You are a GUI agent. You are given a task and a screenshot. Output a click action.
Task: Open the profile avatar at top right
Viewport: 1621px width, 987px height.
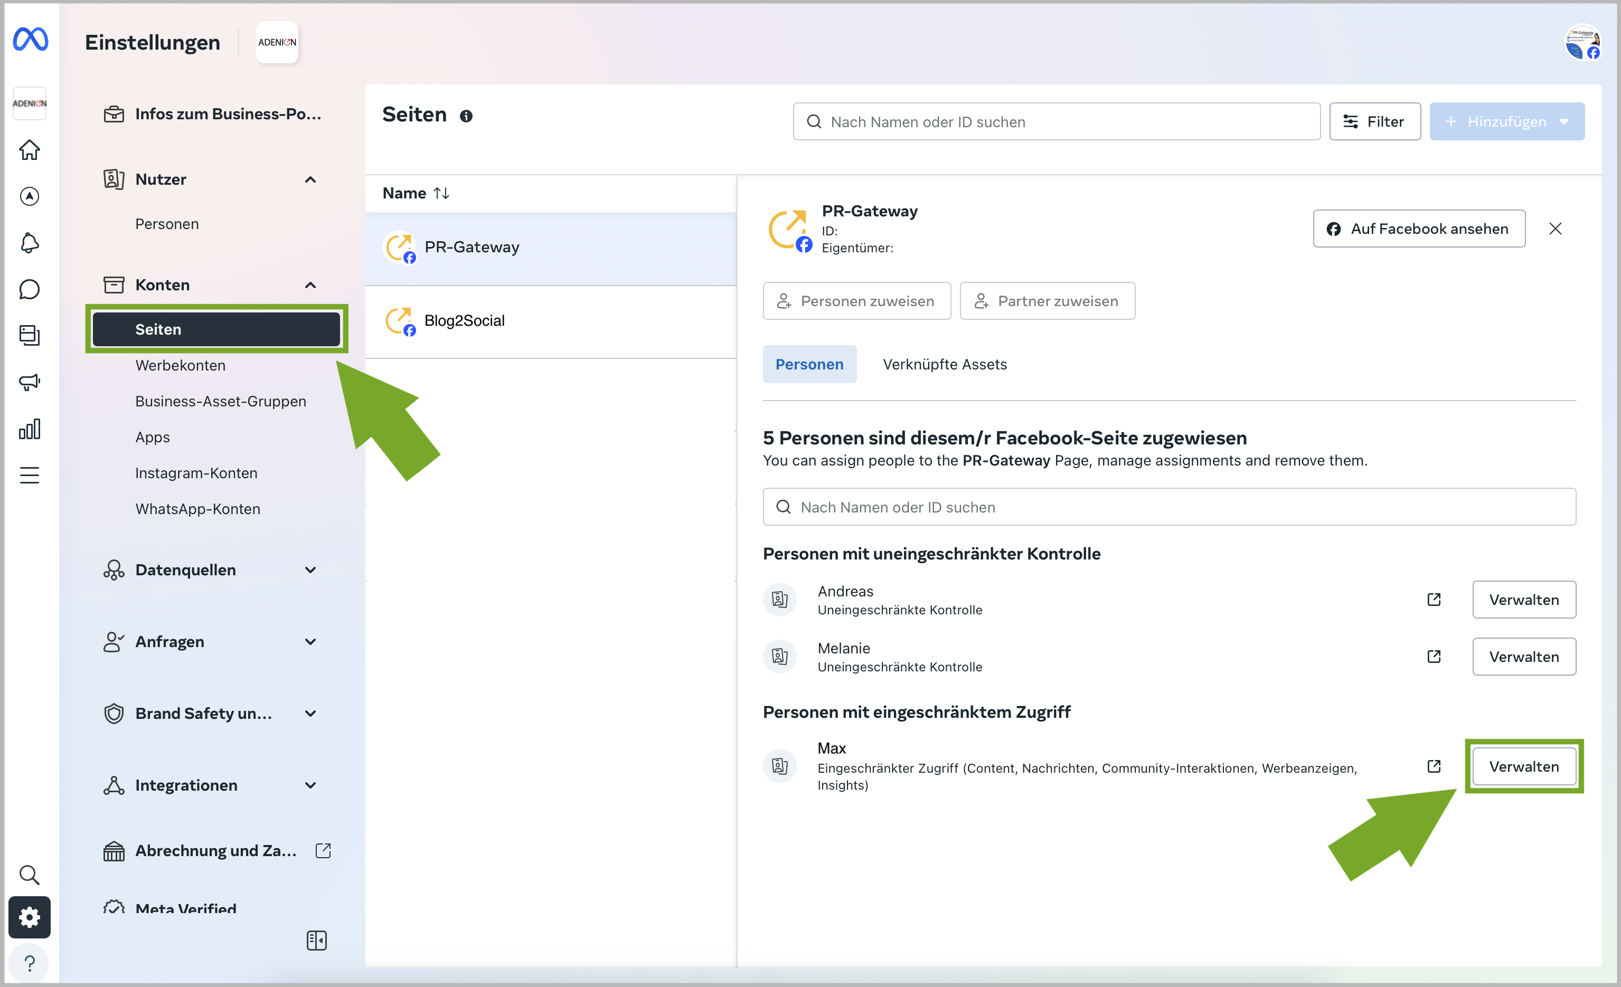(1582, 42)
